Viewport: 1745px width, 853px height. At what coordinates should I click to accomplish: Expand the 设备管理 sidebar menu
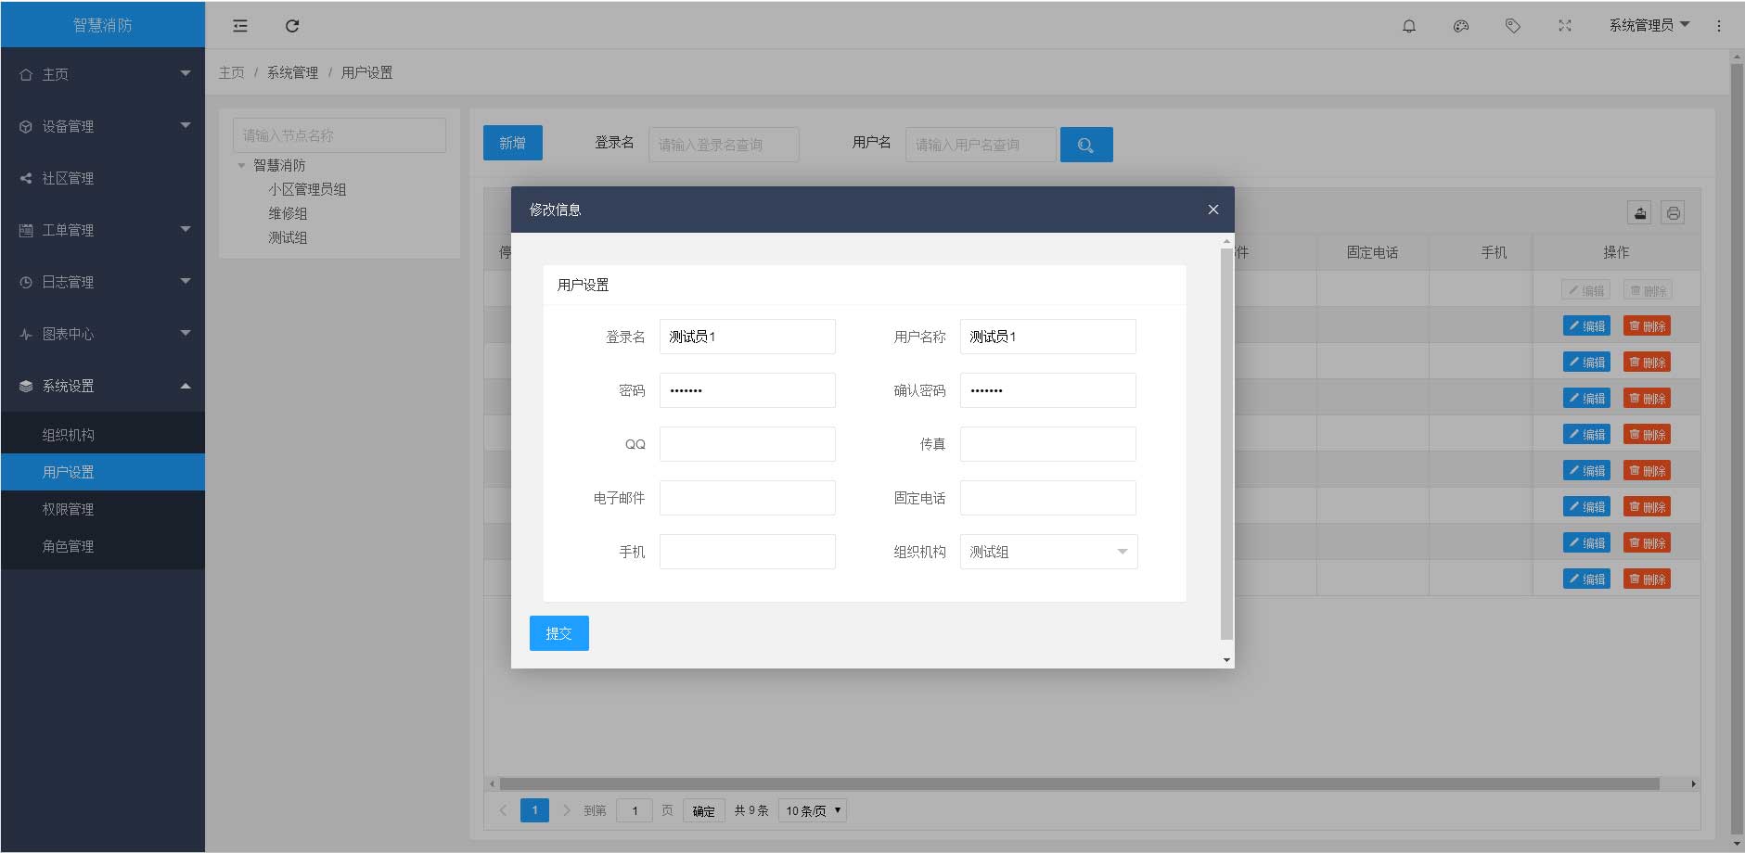(102, 126)
